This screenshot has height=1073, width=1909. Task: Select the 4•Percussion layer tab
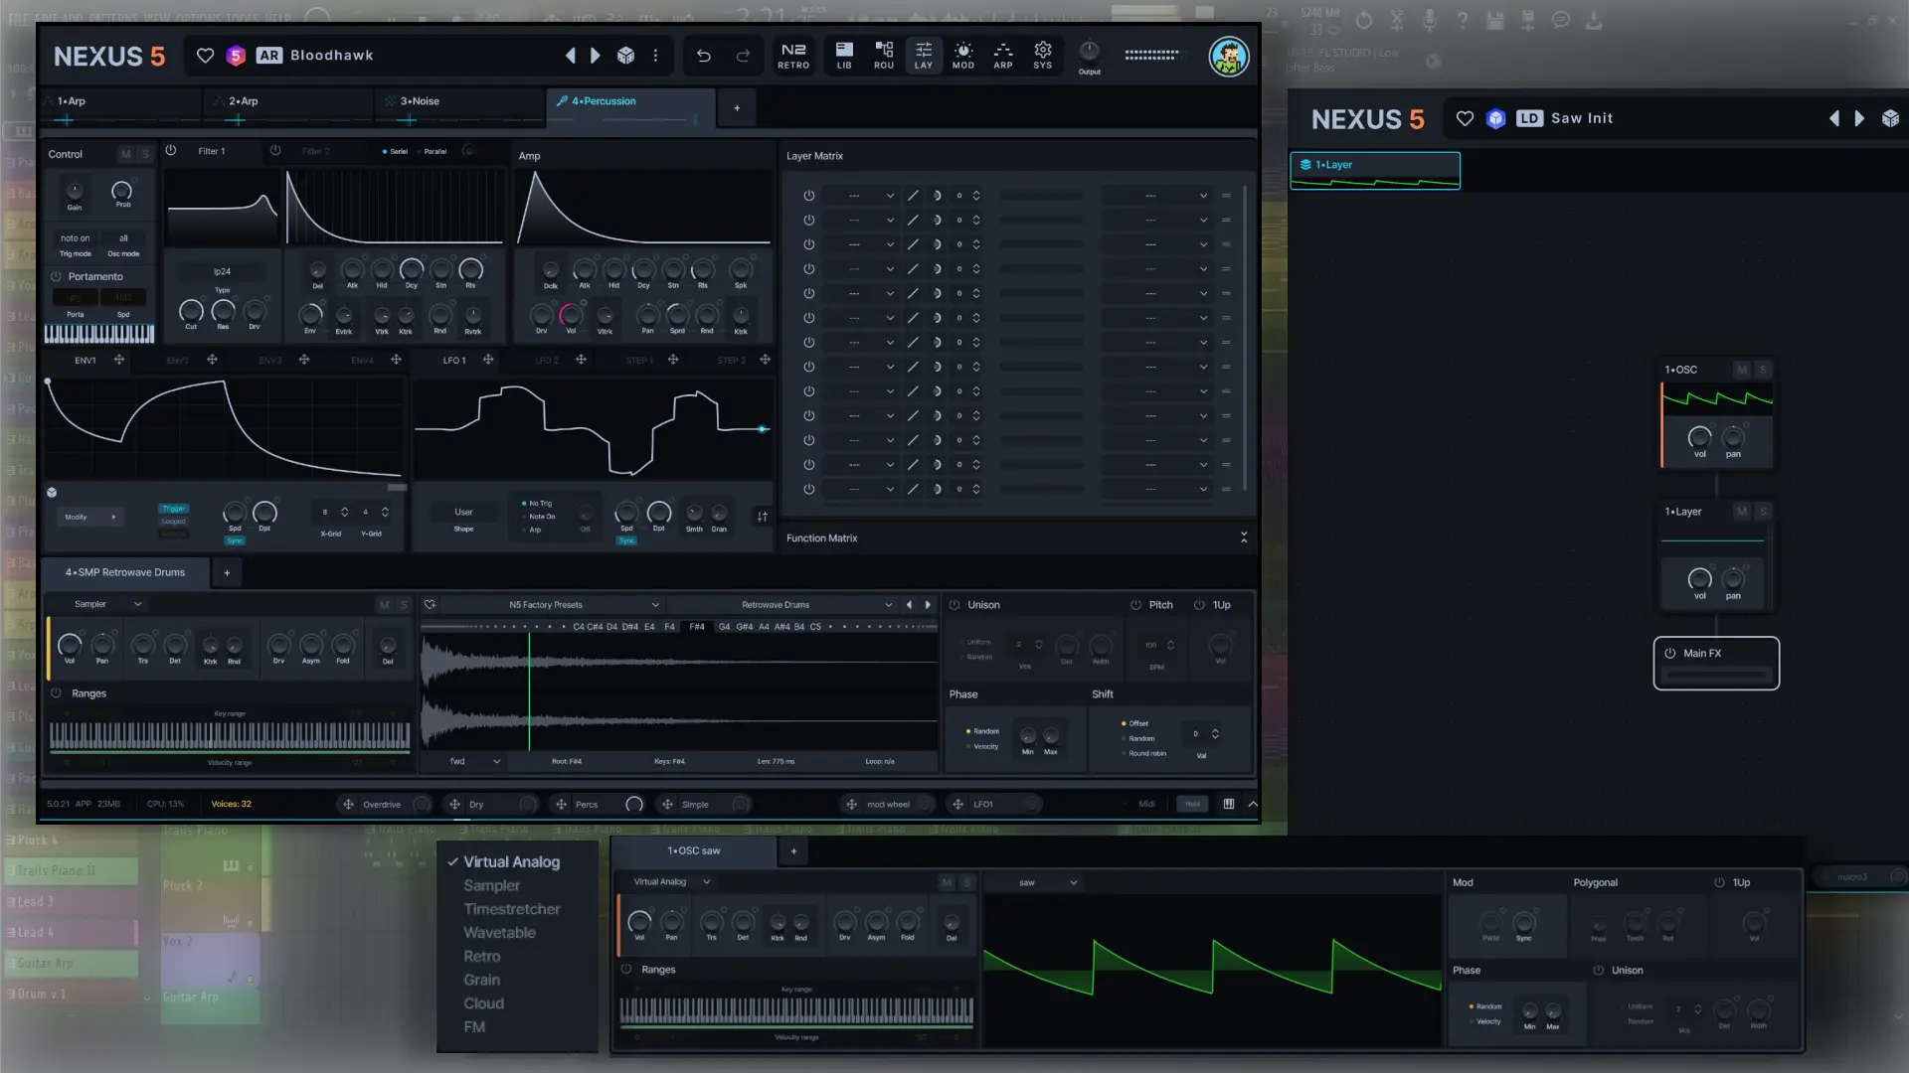[630, 107]
